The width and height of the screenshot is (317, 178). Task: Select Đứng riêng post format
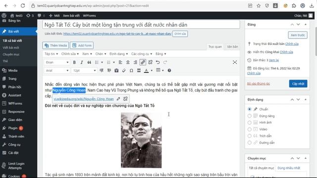250,116
